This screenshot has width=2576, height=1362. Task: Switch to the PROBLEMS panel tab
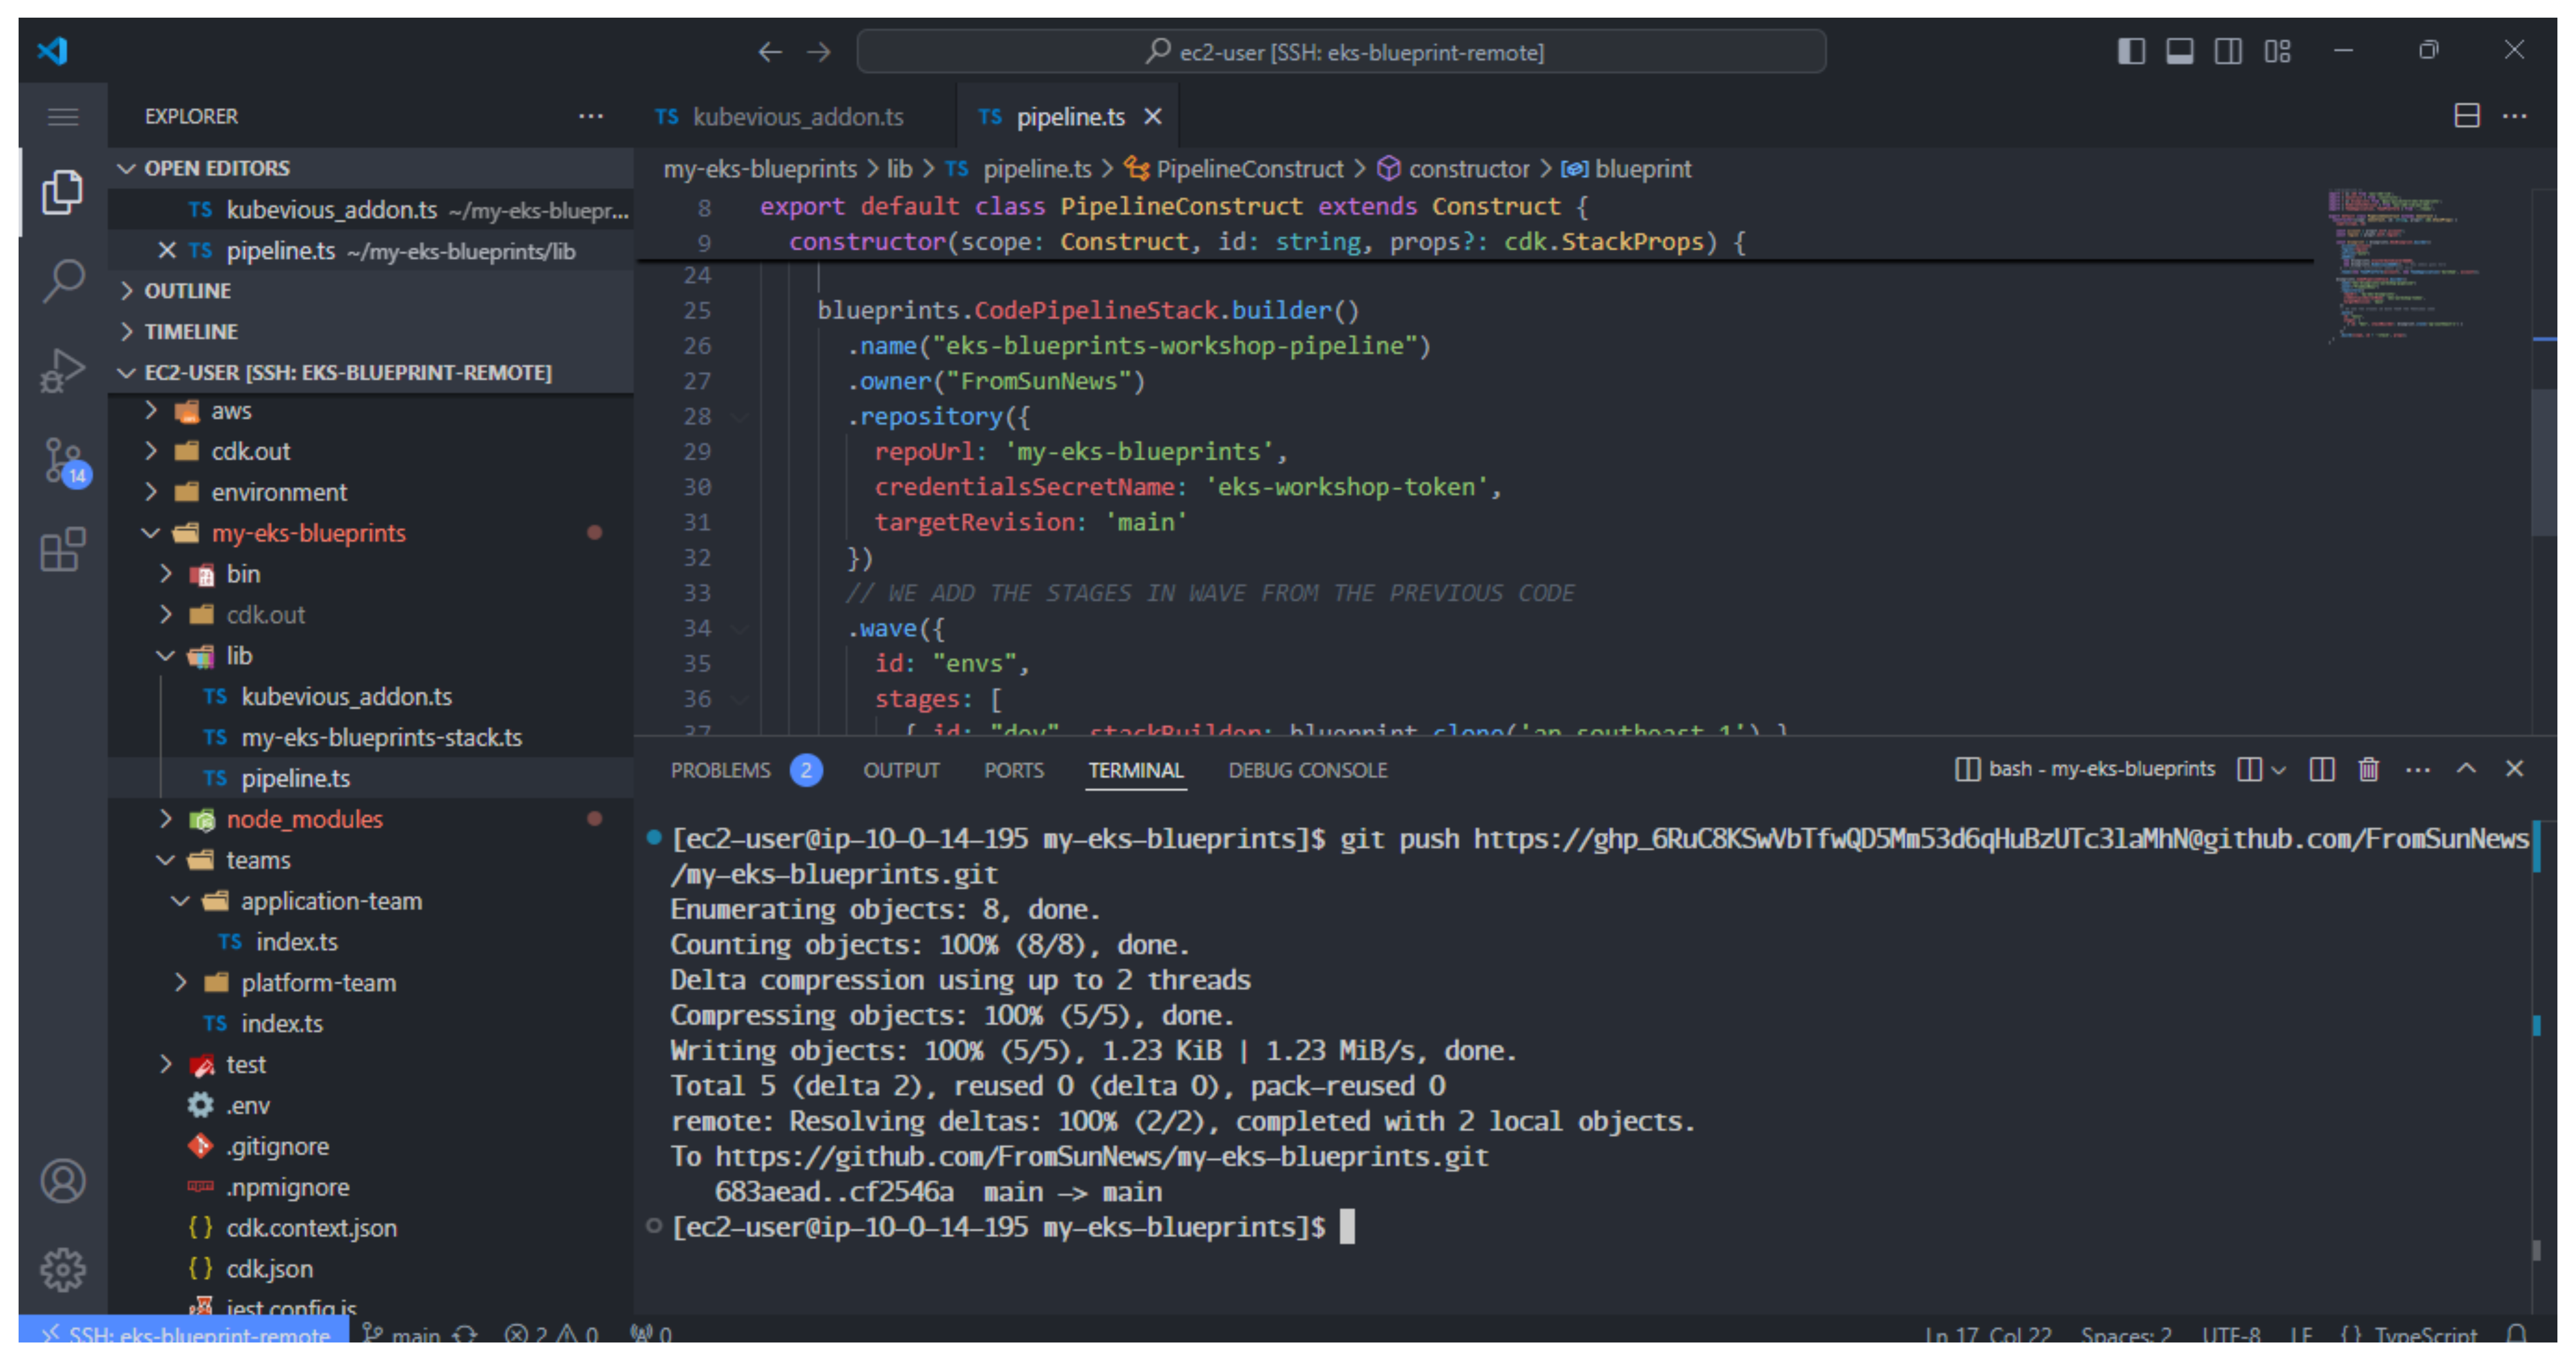[720, 770]
